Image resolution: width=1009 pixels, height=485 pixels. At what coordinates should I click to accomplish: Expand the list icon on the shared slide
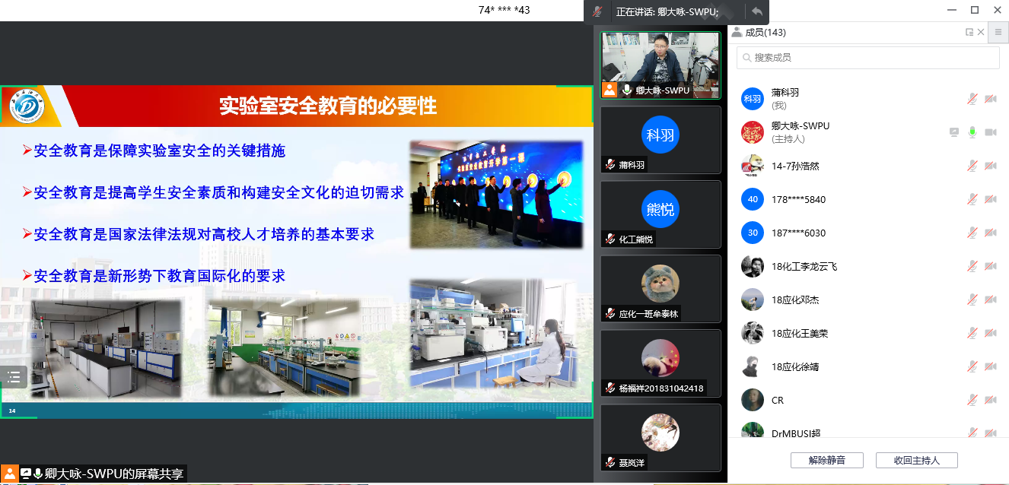click(x=14, y=376)
